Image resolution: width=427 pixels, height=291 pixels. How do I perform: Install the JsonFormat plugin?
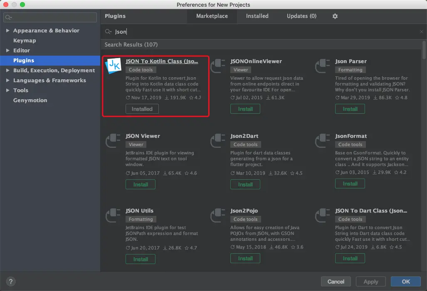[350, 183]
